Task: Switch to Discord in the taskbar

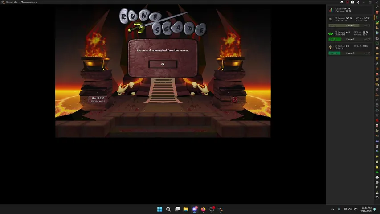Action: (195, 209)
